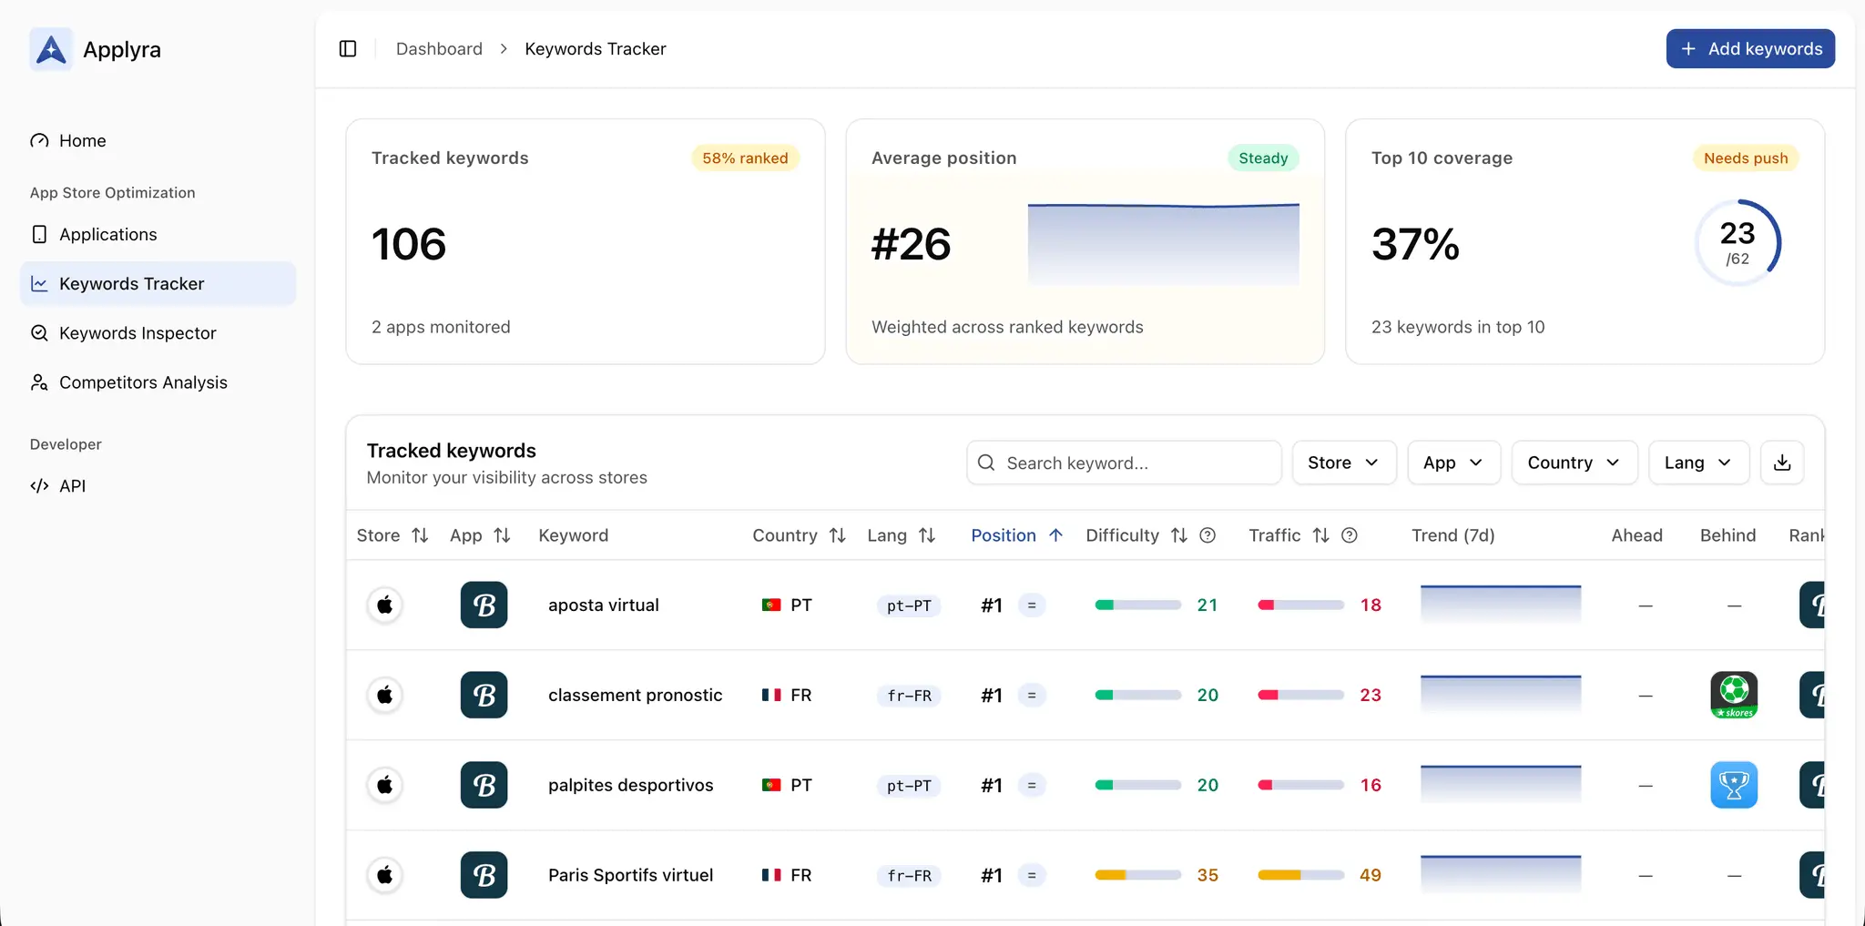This screenshot has width=1865, height=926.
Task: Toggle the sidebar panel icon
Action: click(x=348, y=48)
